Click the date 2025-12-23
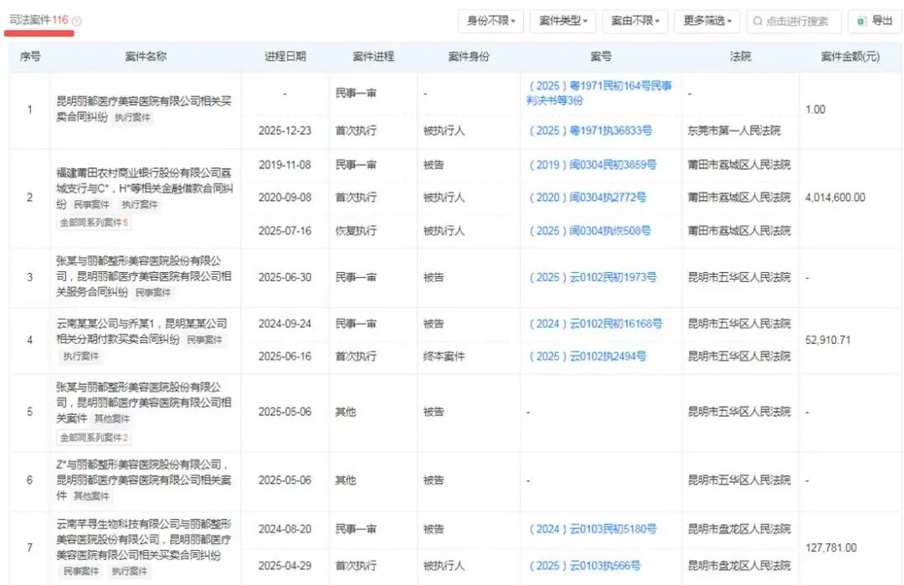 (285, 131)
